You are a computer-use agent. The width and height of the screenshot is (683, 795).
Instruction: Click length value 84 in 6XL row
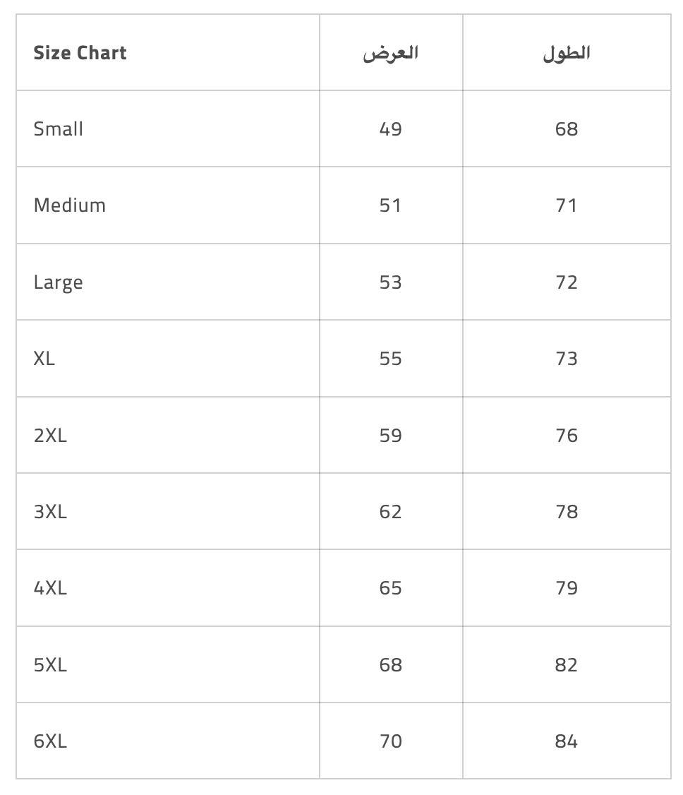[x=566, y=741]
